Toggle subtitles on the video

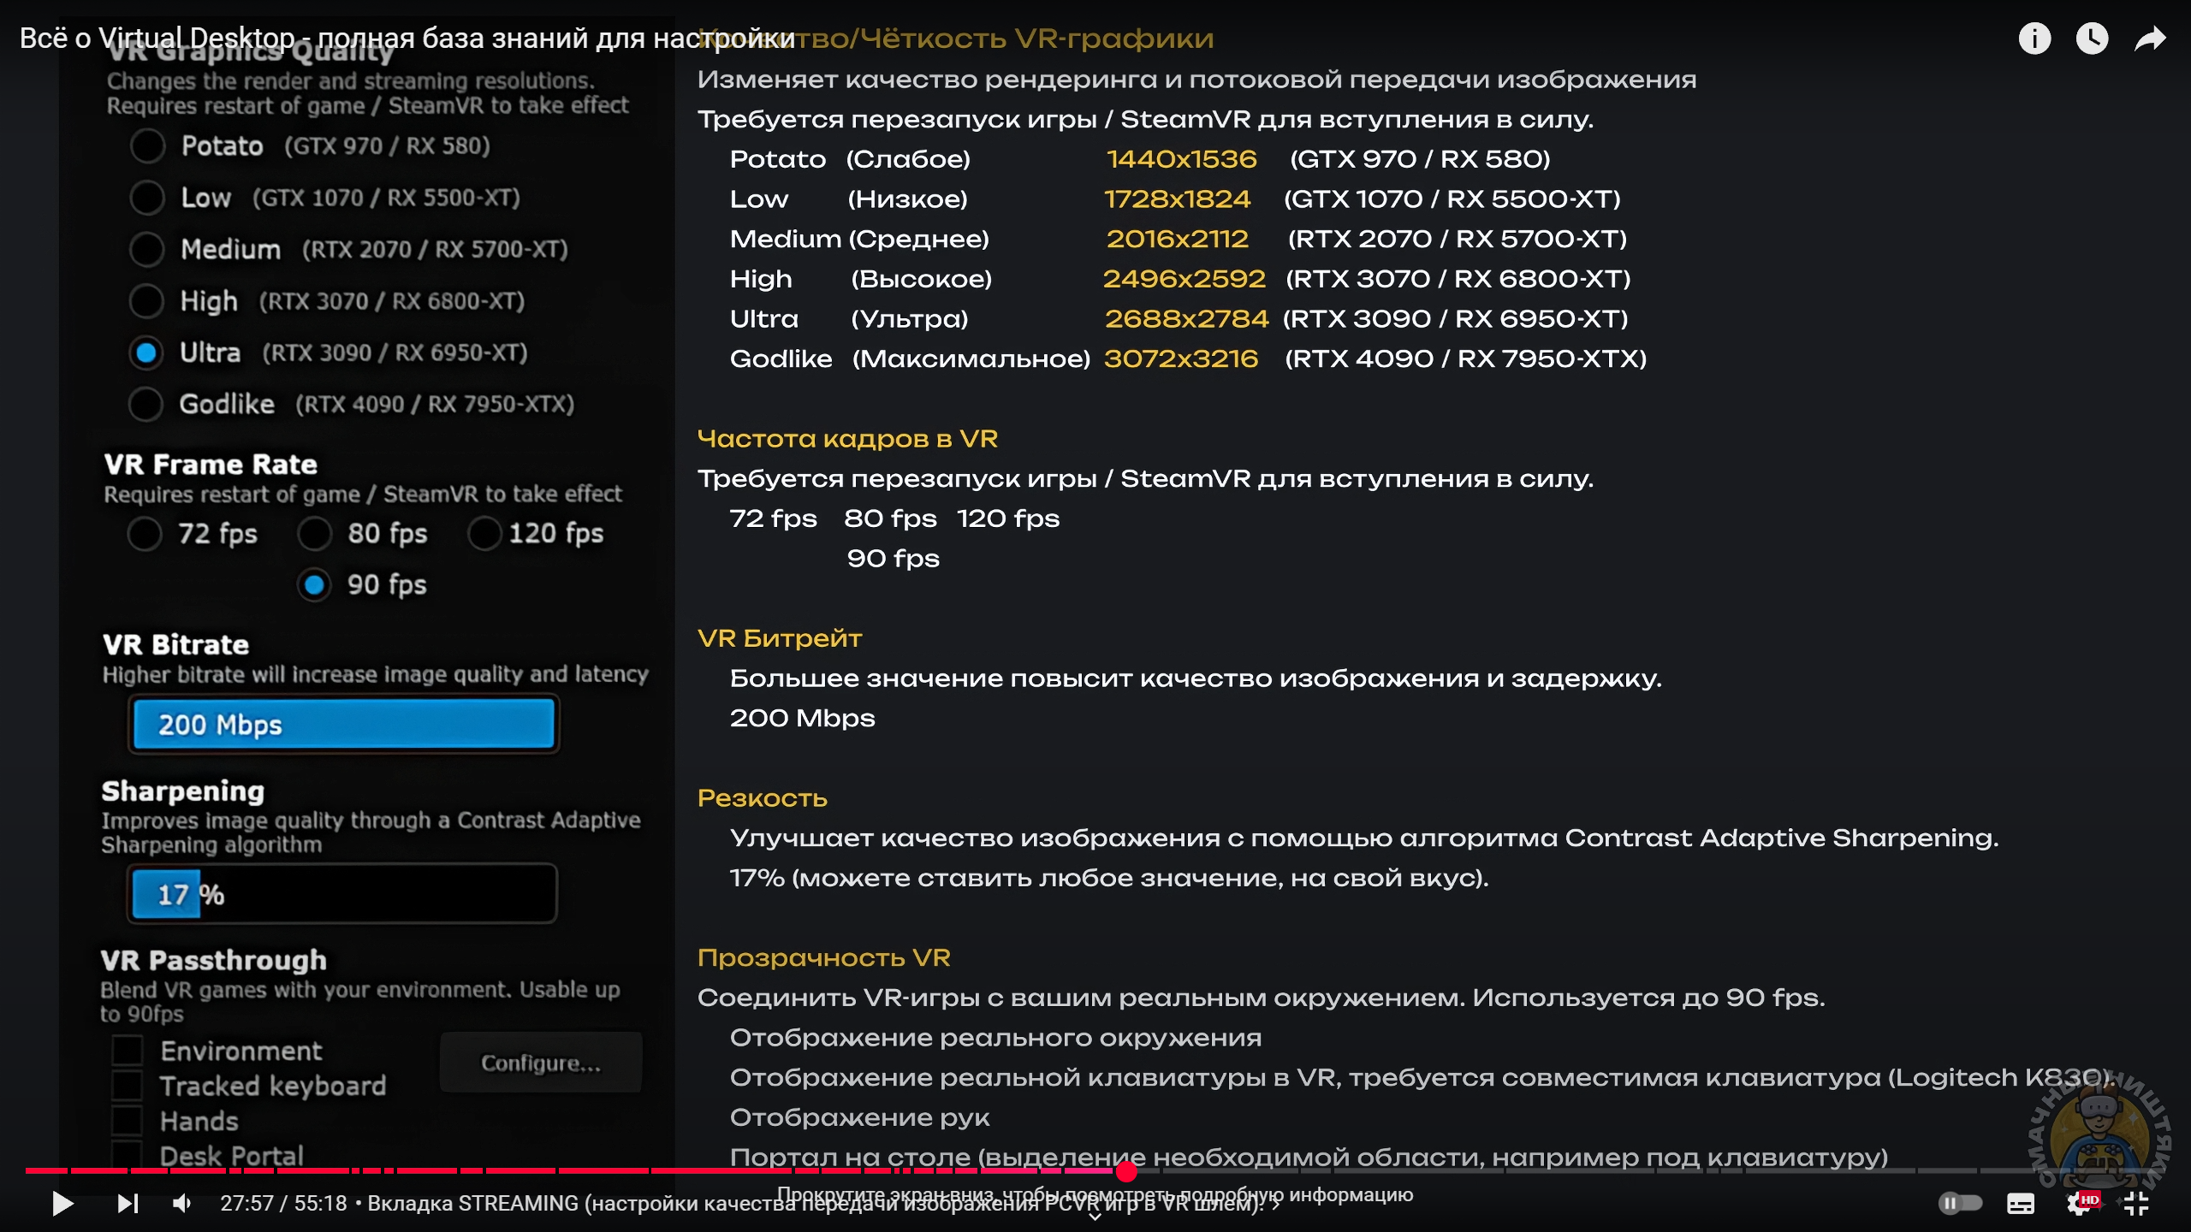coord(2021,1204)
